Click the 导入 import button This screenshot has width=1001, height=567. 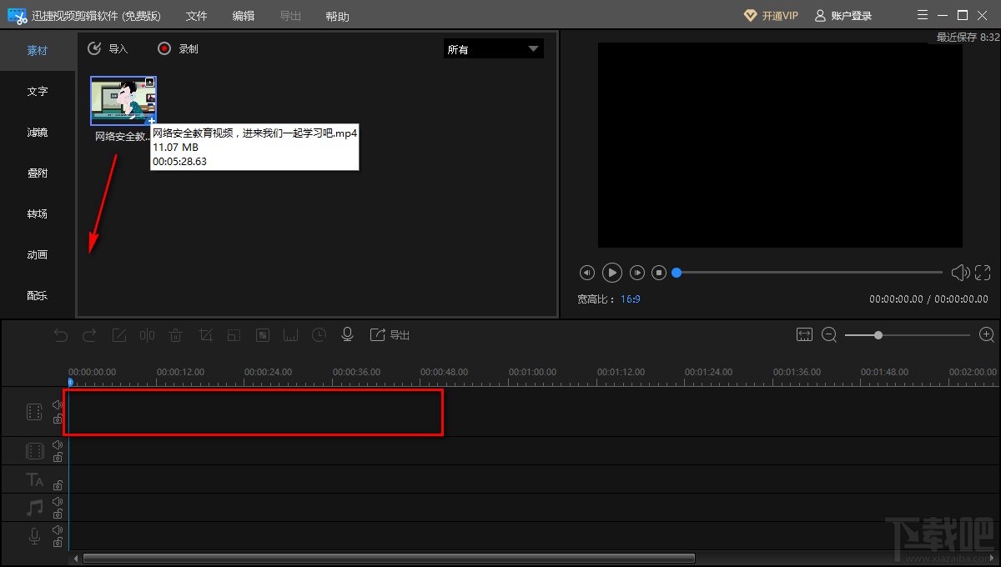(108, 49)
